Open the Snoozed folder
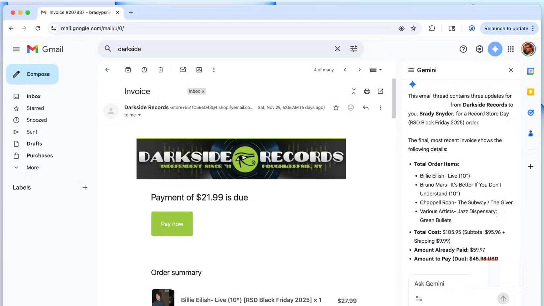Viewport: 544px width, 306px height. (37, 120)
